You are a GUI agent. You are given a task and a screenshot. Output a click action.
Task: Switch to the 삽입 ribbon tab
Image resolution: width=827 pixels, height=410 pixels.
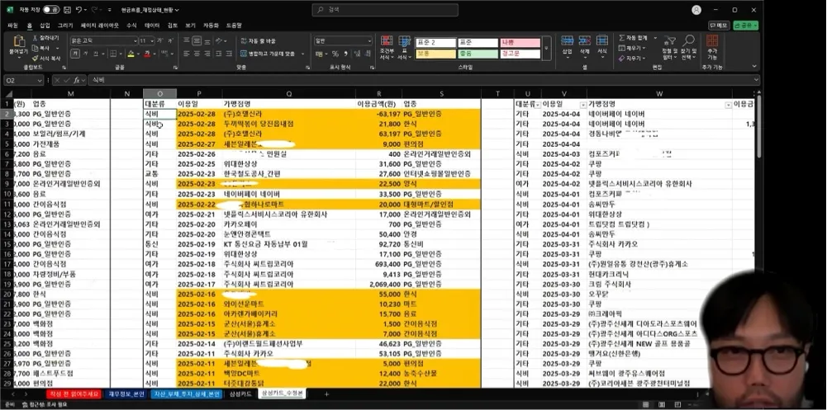coord(45,26)
